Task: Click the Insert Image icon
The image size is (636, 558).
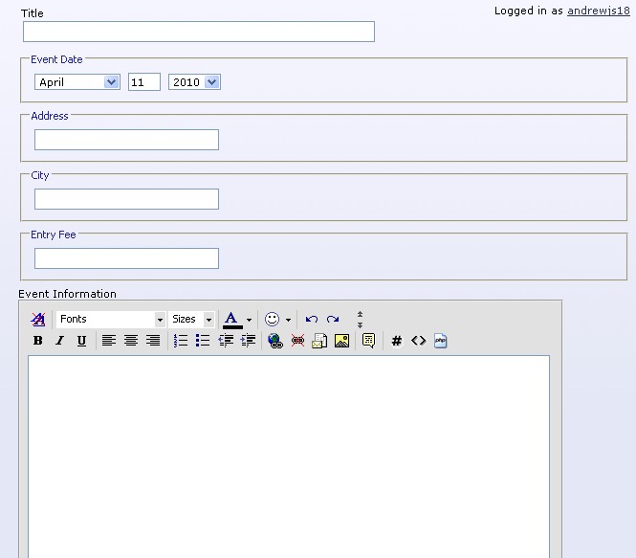Action: click(341, 341)
